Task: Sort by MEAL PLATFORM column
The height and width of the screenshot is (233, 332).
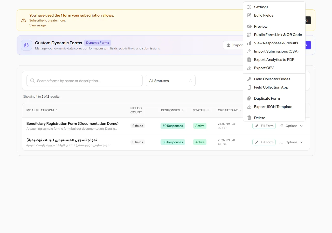Action: coord(42,110)
